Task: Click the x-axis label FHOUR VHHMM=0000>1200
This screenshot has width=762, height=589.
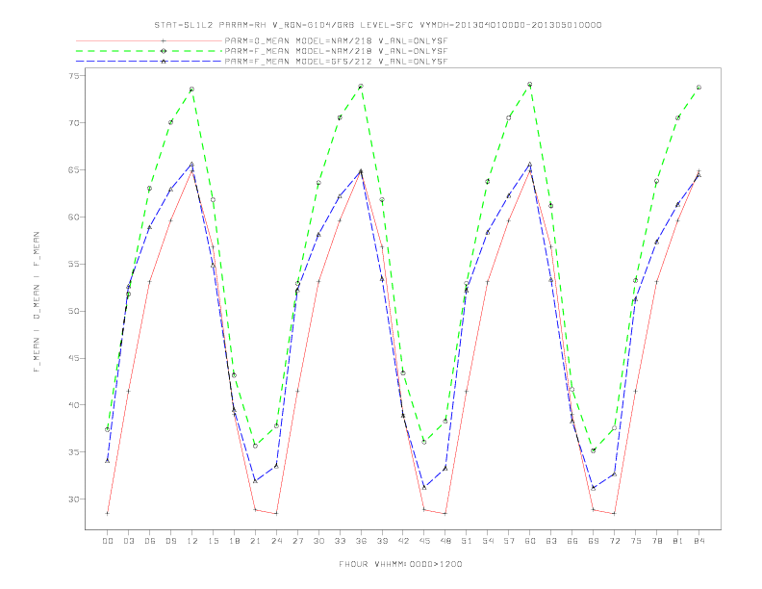Action: click(400, 564)
